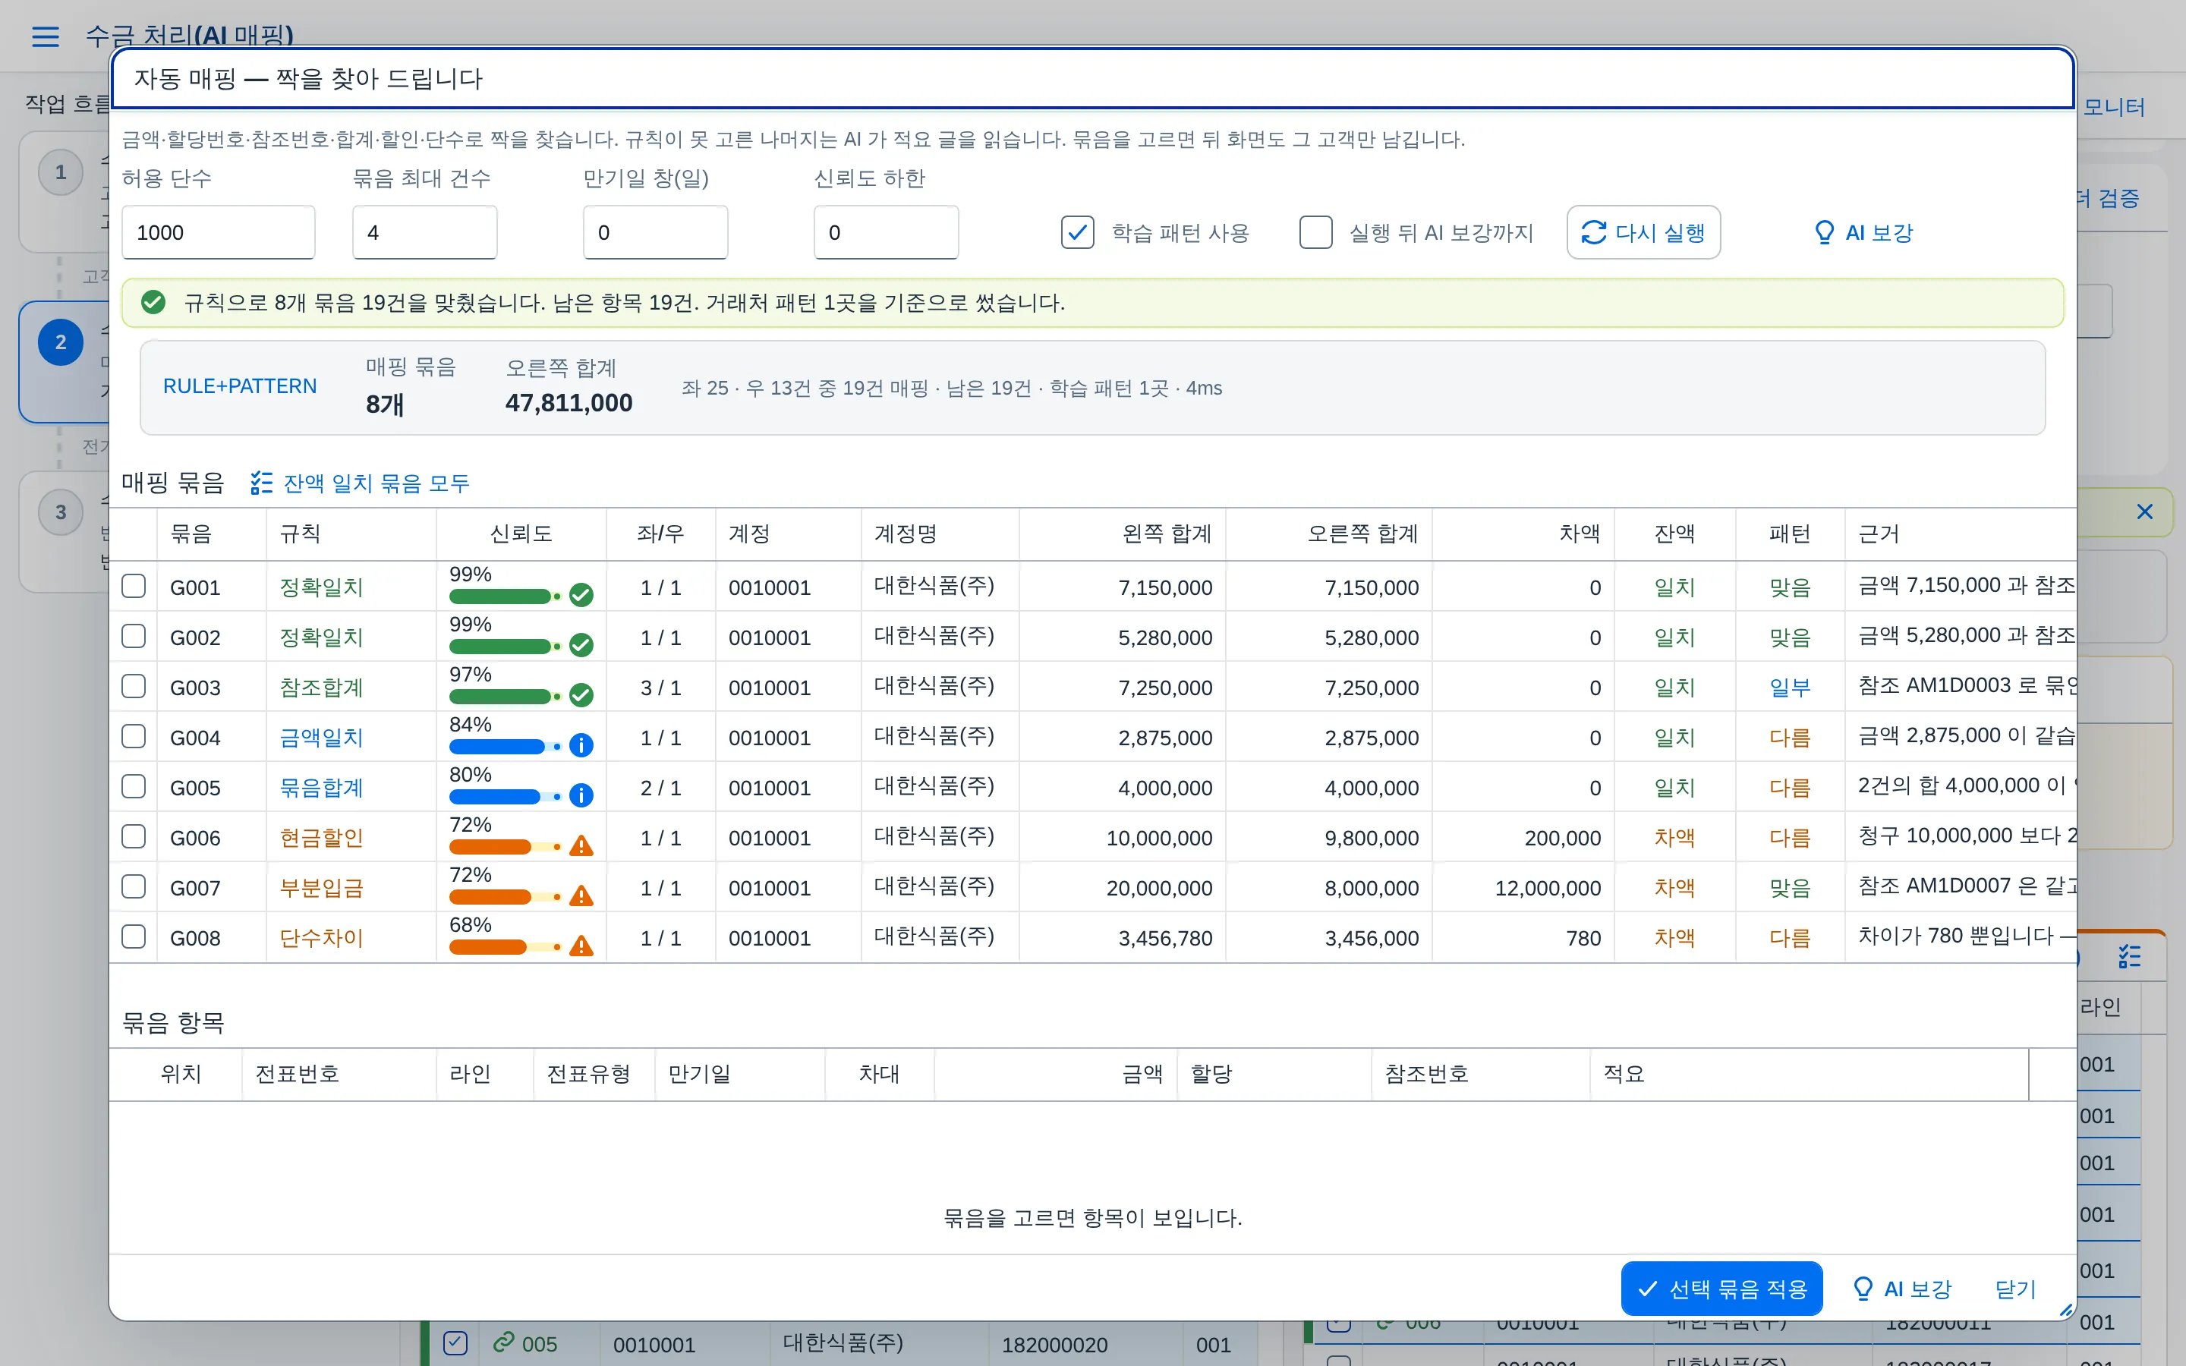Click the green success check icon in the message strip
Image resolution: width=2186 pixels, height=1366 pixels.
[x=153, y=302]
